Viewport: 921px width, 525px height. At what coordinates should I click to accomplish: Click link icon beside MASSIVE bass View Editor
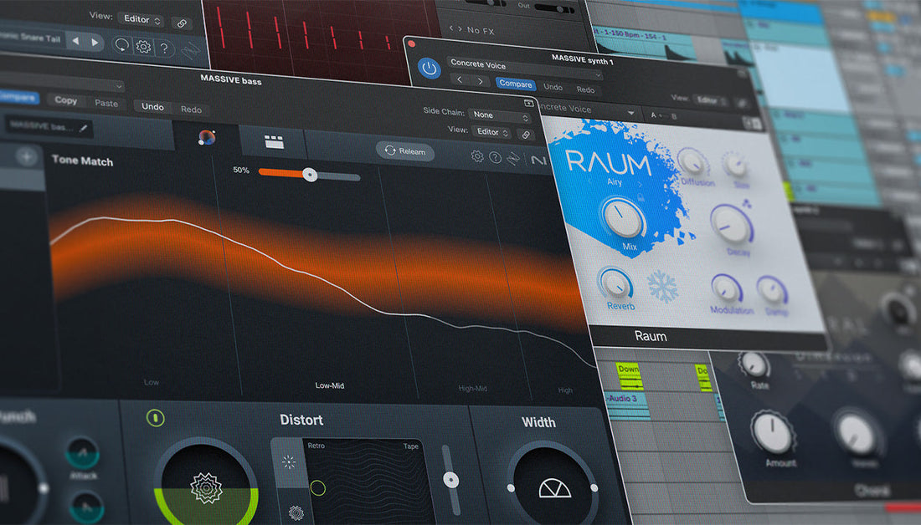coord(526,135)
